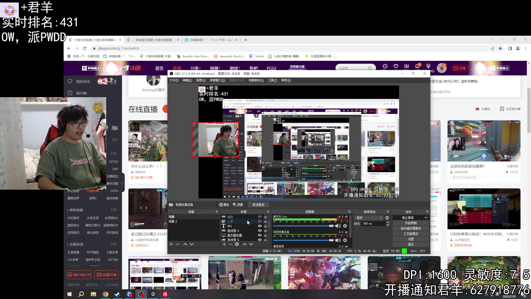
Task: Show the hidden 键盘 source
Action: pos(260,217)
